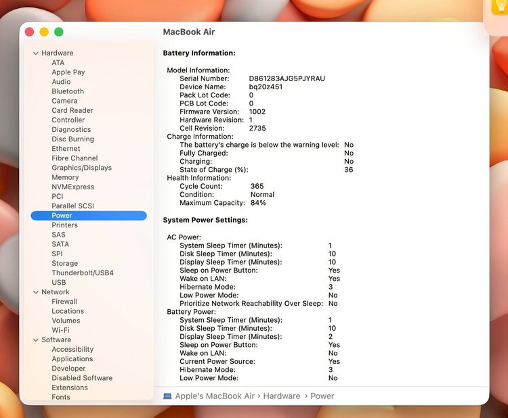Open Disabled Software entry

tap(82, 378)
